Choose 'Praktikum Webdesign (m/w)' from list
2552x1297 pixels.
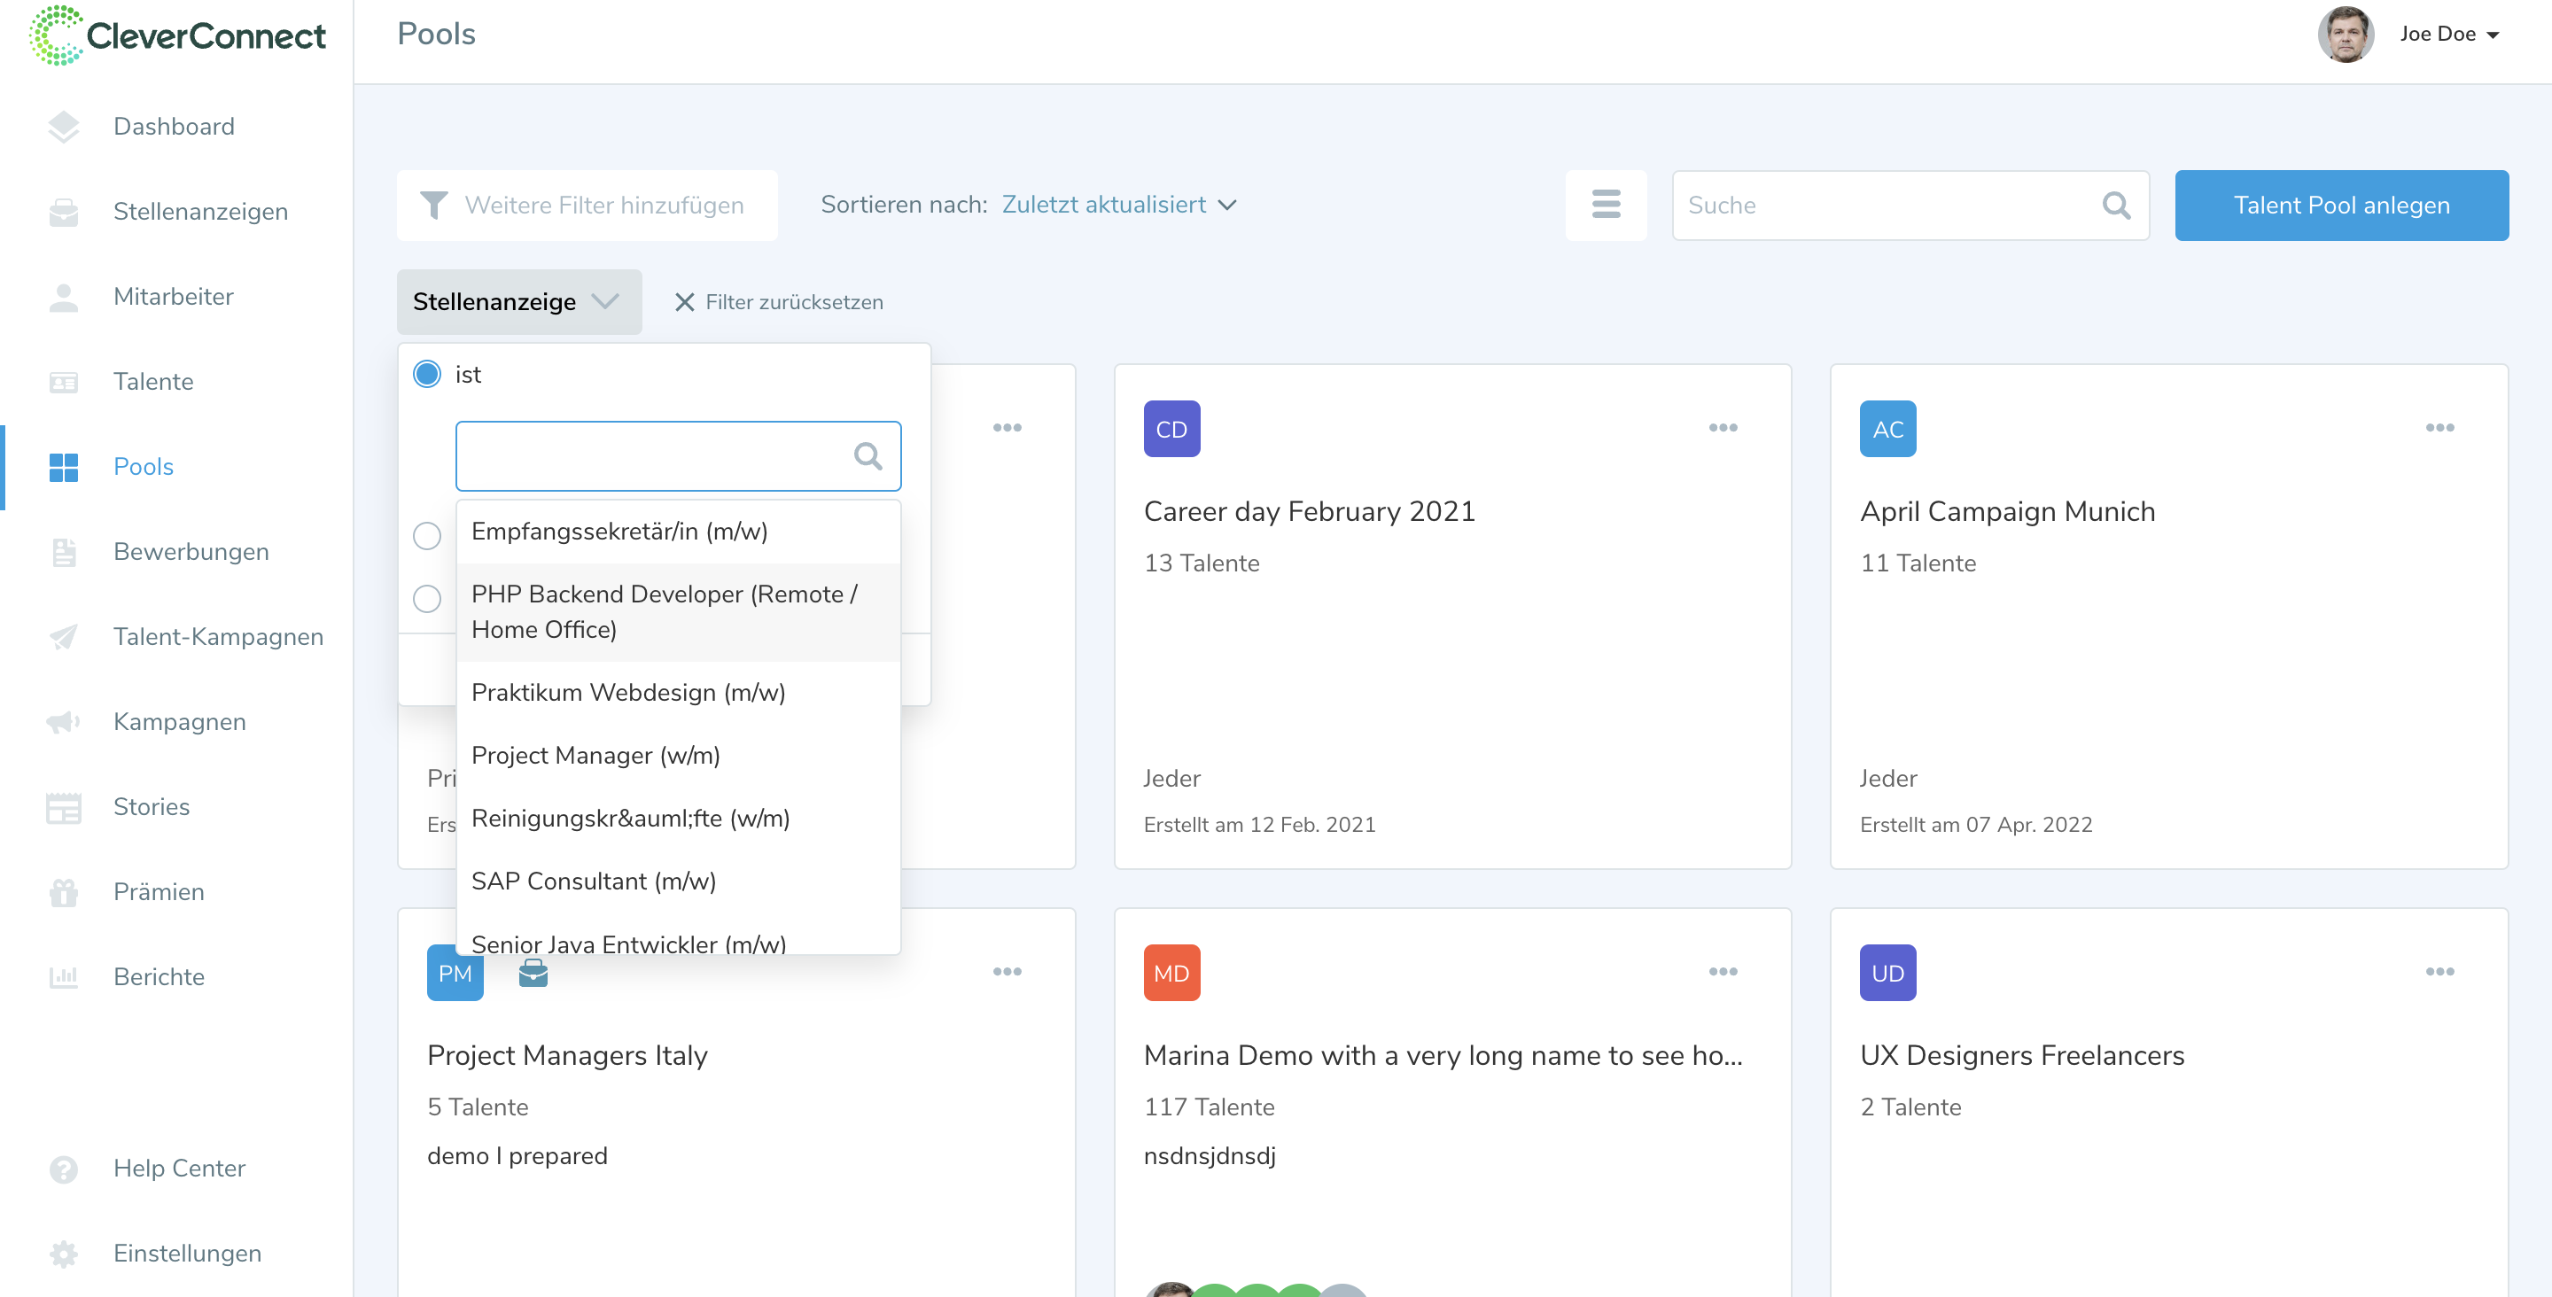point(628,693)
